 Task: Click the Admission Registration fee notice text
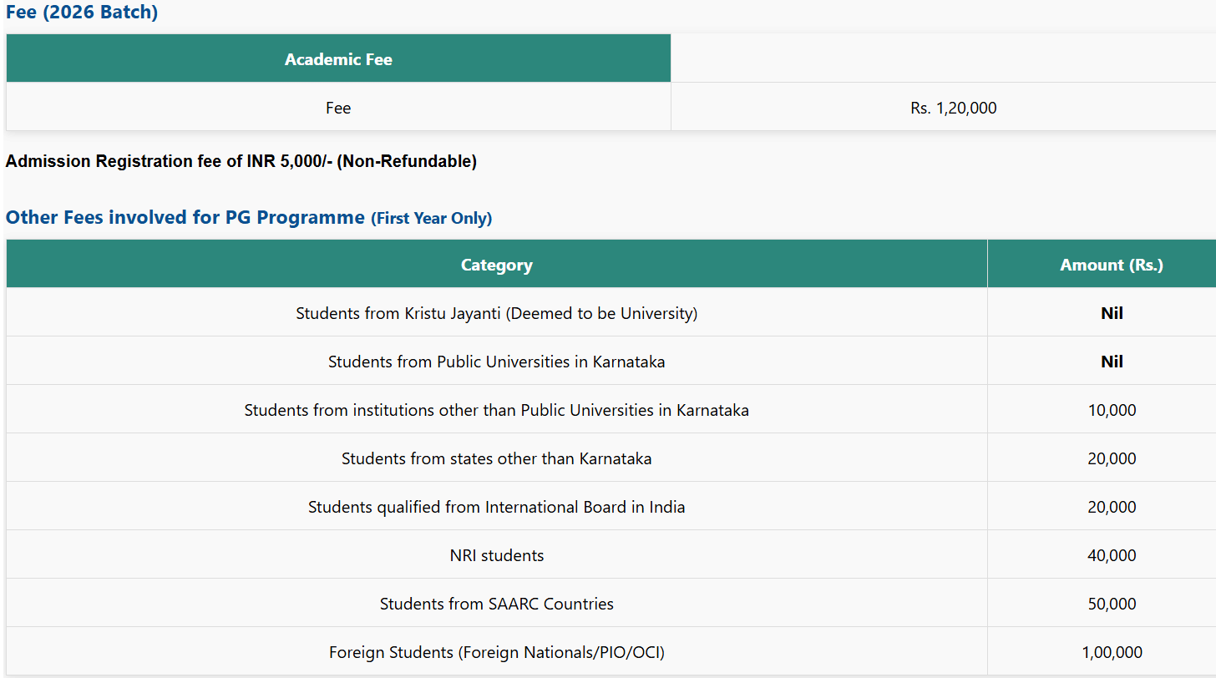pos(241,161)
